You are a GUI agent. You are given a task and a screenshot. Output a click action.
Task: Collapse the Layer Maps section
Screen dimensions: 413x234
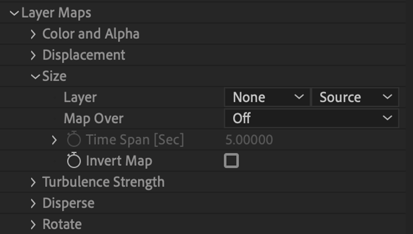click(x=14, y=13)
